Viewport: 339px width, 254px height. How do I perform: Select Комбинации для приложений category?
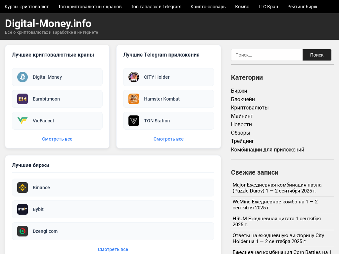click(267, 149)
